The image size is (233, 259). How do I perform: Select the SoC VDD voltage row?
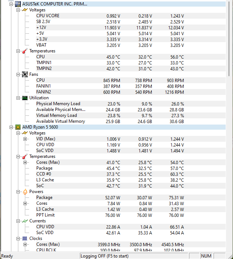[130, 151]
